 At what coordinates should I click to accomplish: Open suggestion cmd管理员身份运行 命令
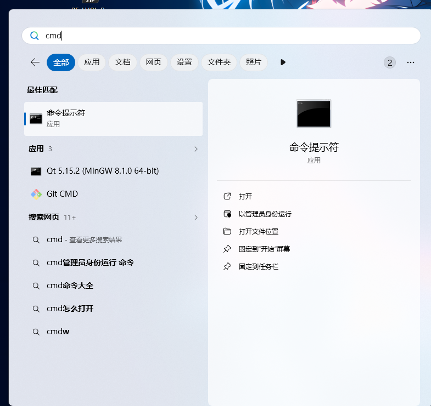114,263
